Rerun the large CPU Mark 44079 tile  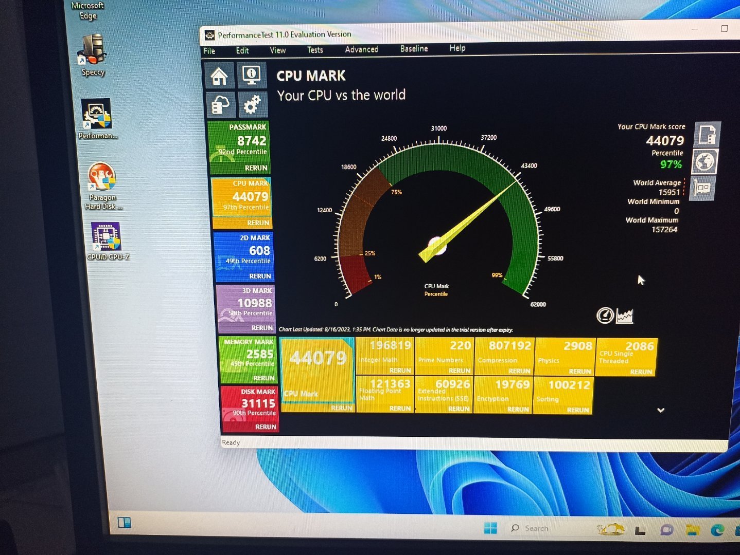342,408
